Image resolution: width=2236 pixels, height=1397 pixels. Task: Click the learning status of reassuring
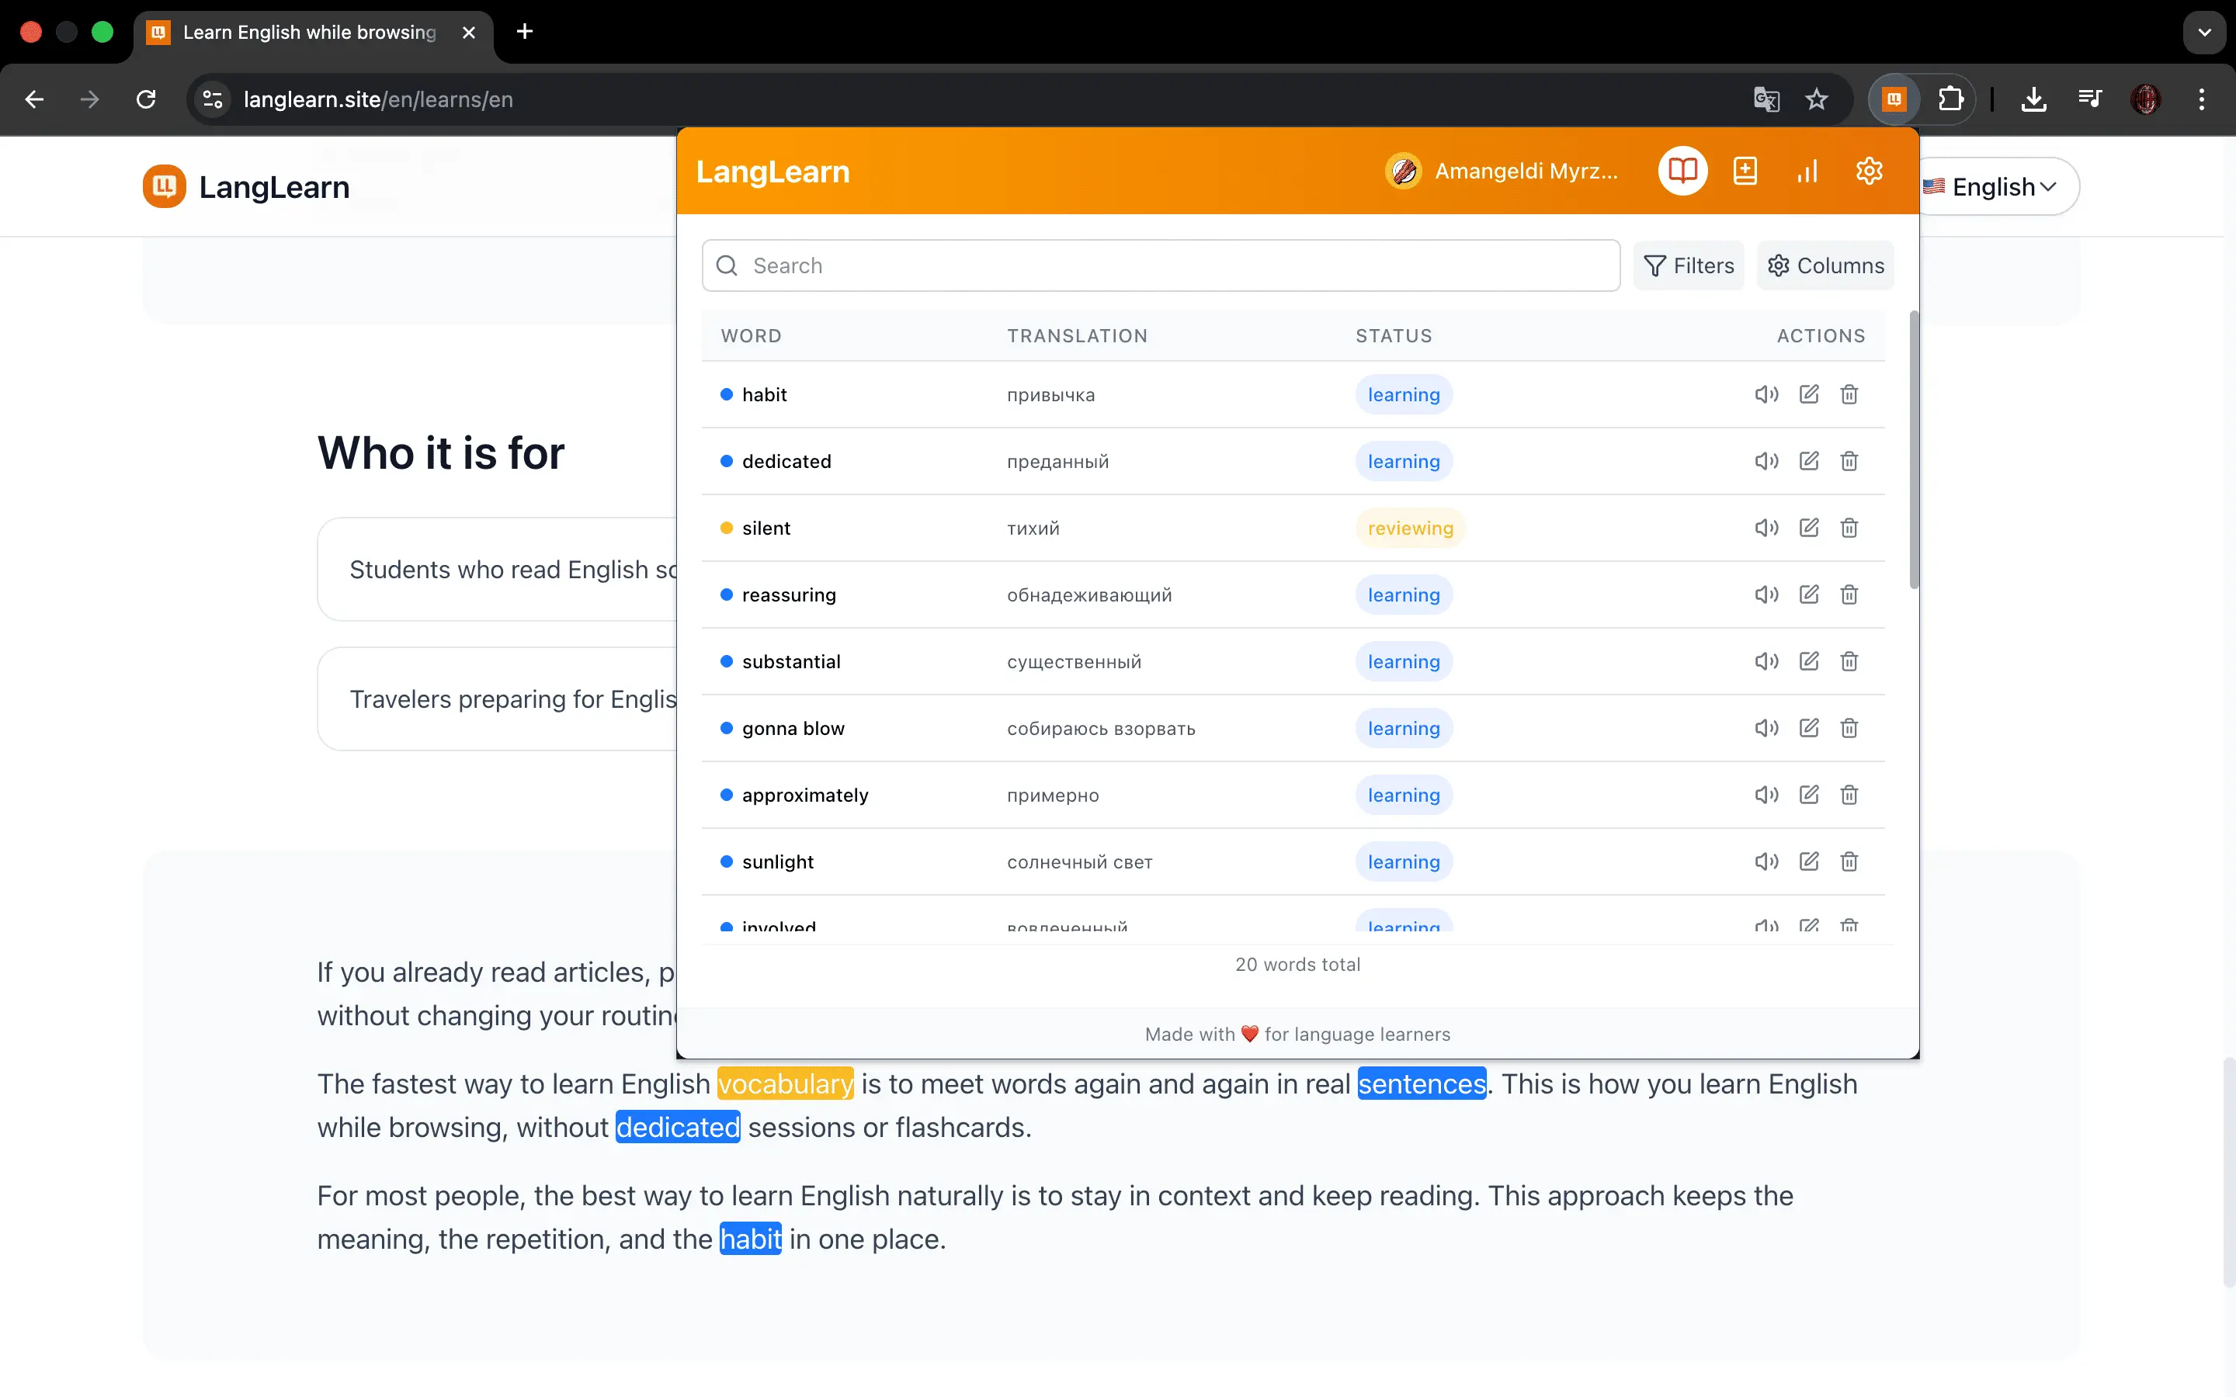click(x=1404, y=595)
